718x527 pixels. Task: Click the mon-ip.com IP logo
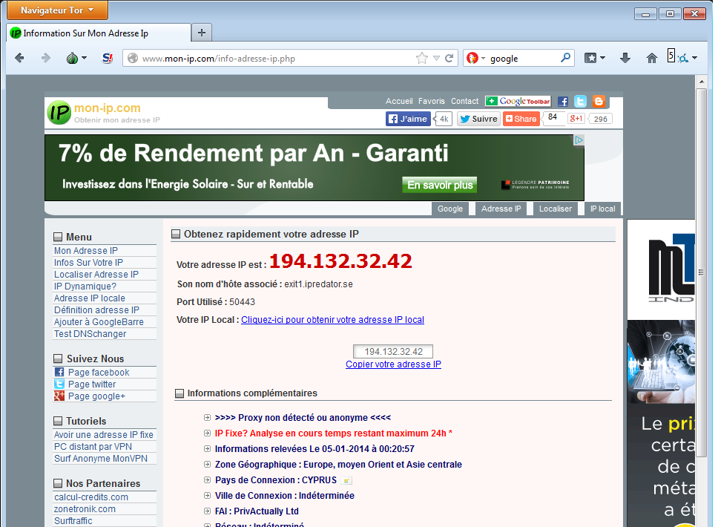click(x=59, y=112)
